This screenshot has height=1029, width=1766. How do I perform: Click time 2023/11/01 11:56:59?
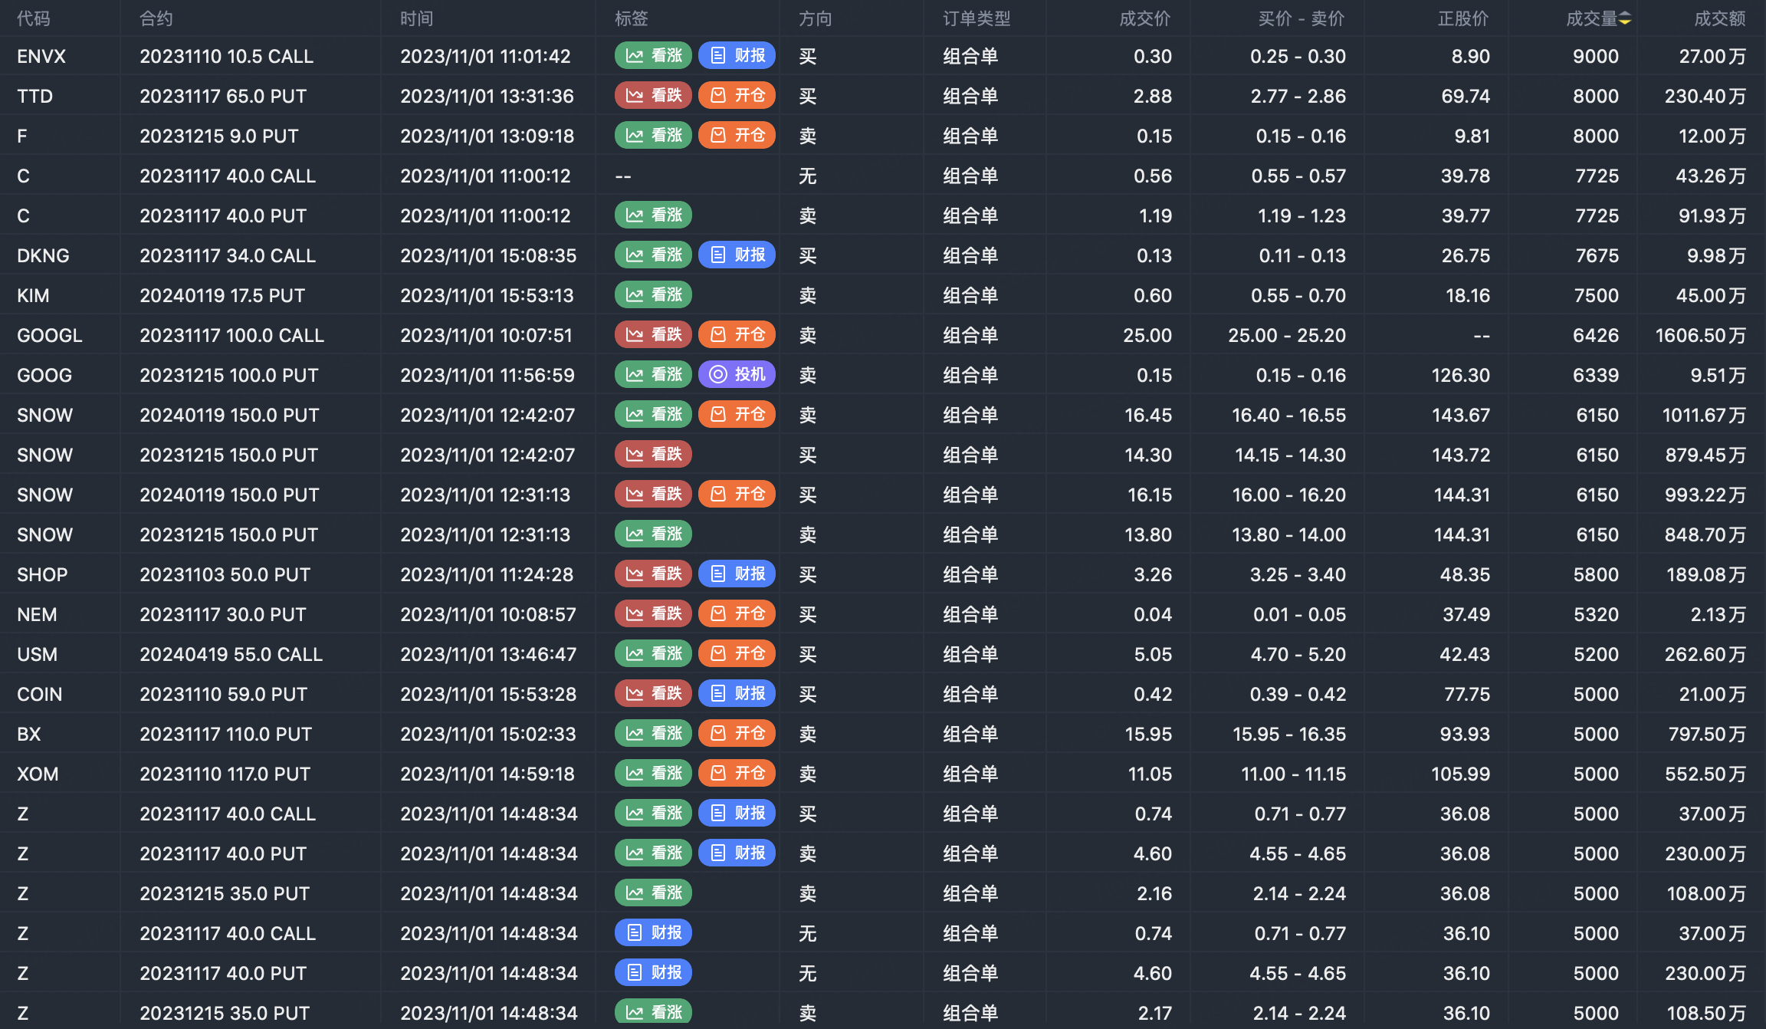coord(487,375)
